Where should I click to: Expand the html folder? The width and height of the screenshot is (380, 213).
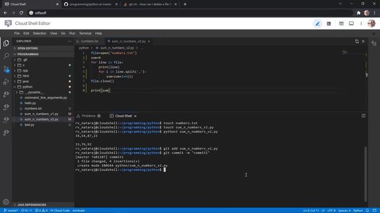click(43, 76)
